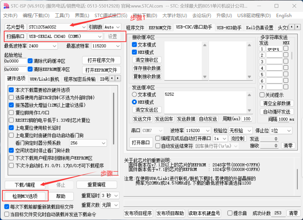The image size is (303, 220).
Task: Select send buffer 文本模式 radio button
Action: tap(135, 95)
